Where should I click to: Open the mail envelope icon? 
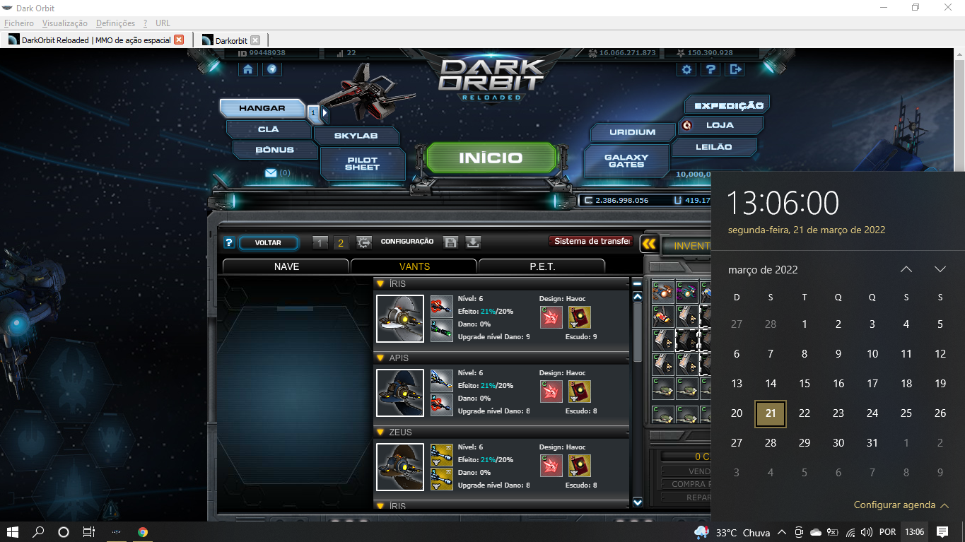[271, 172]
